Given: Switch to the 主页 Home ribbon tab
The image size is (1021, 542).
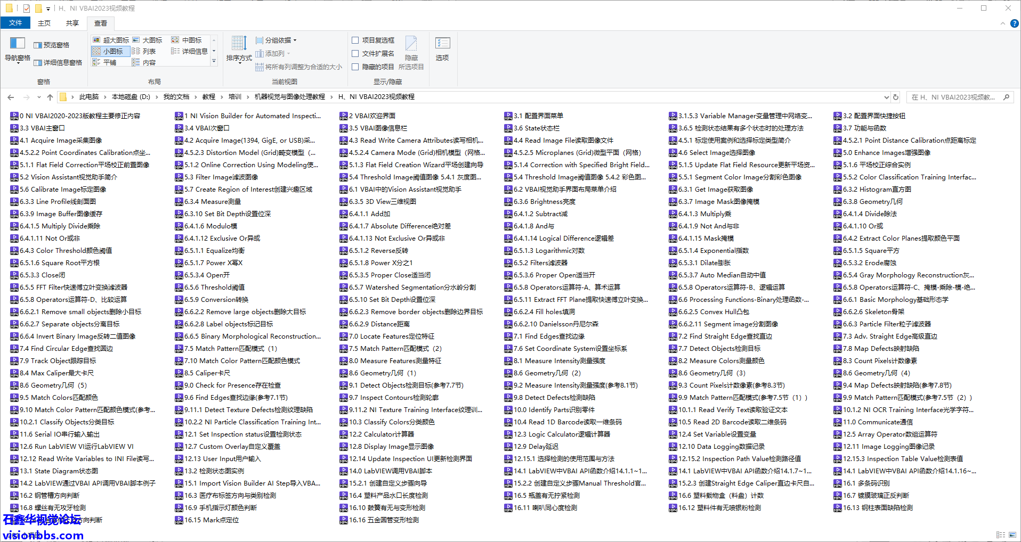Looking at the screenshot, I should click(44, 23).
